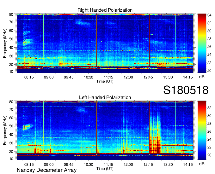Click the 'Right Handed Polarization' plot title

105,10
